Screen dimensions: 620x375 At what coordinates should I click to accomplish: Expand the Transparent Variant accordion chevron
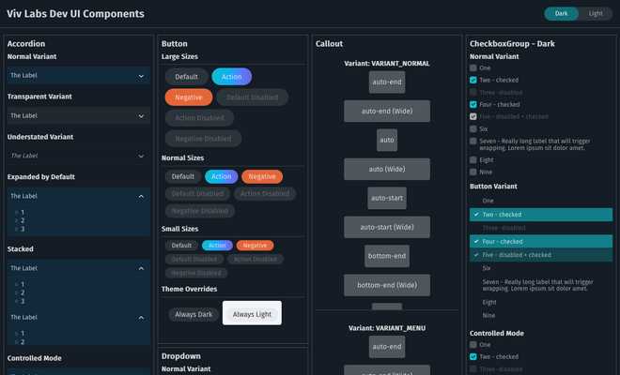click(x=141, y=116)
